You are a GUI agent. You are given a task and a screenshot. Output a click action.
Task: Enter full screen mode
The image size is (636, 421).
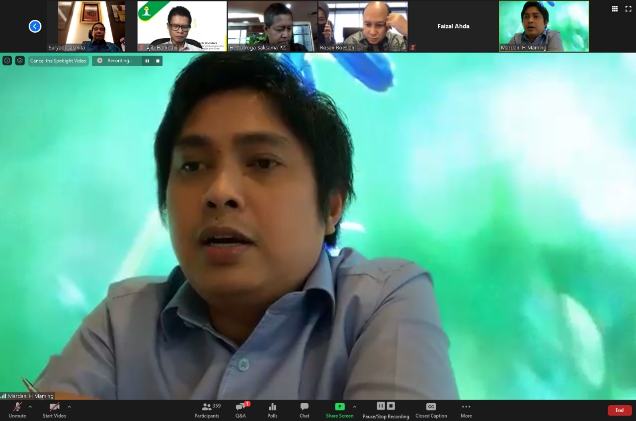[628, 8]
